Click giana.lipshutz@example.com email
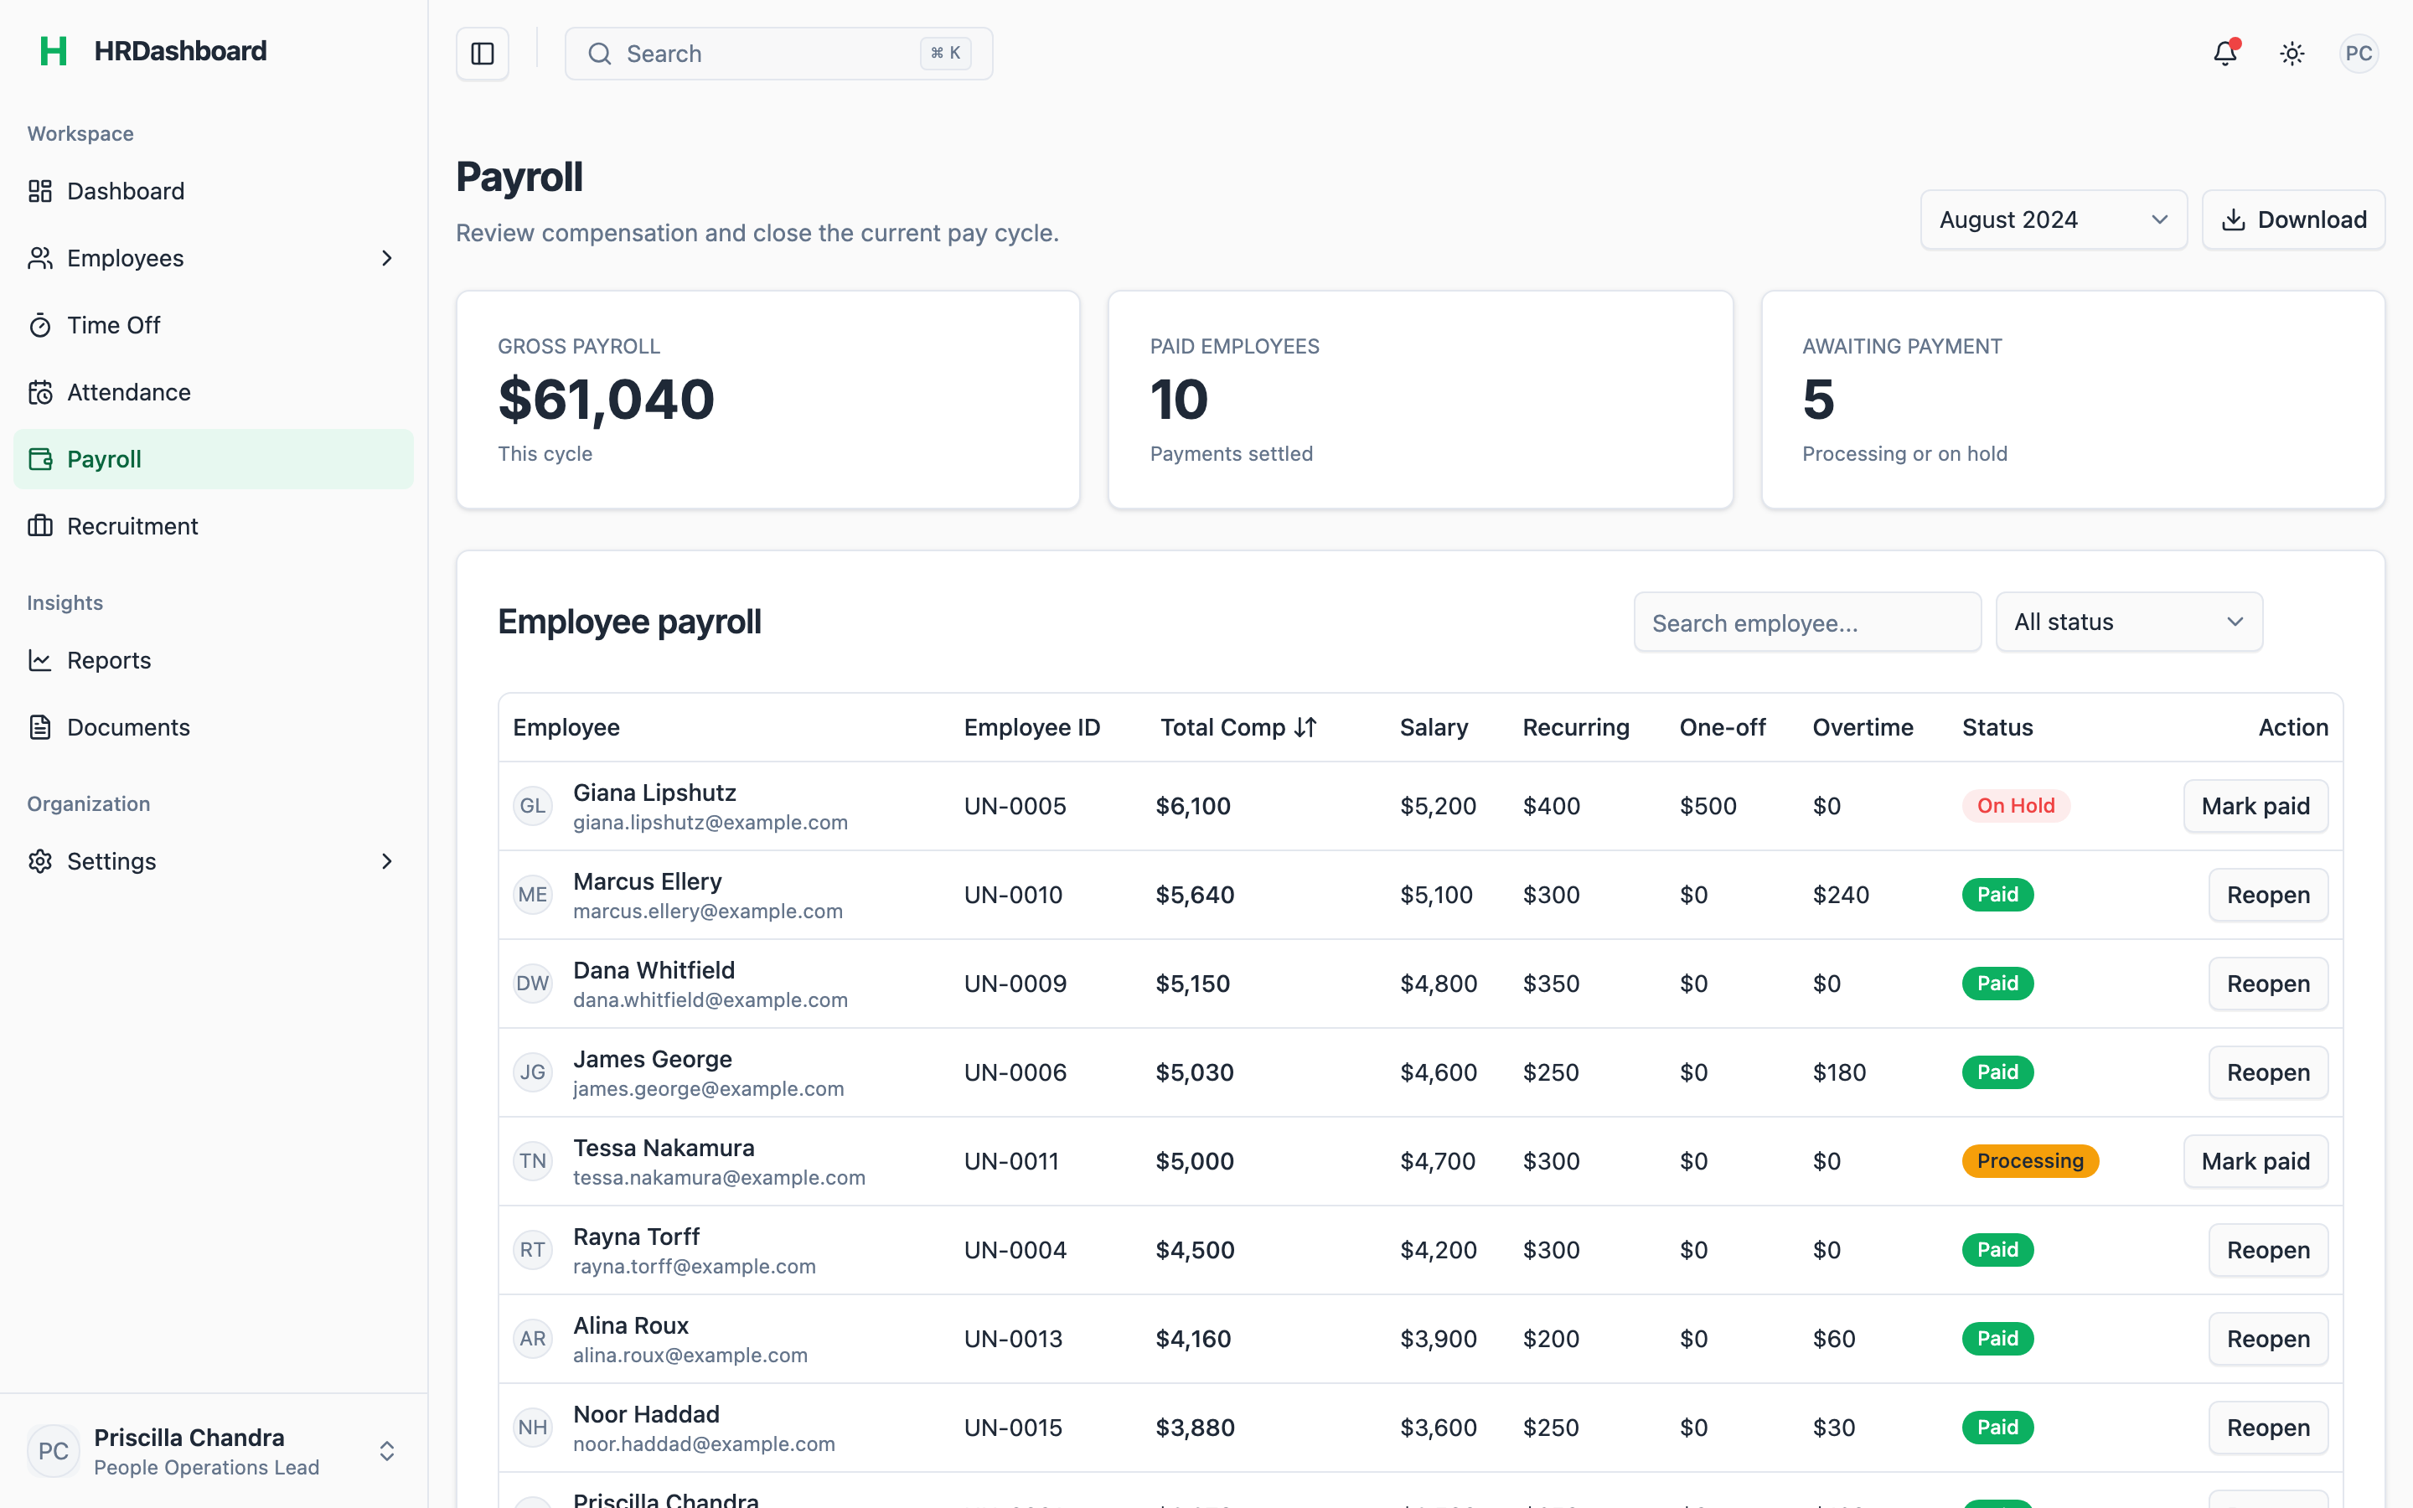Viewport: 2413px width, 1508px height. (710, 823)
